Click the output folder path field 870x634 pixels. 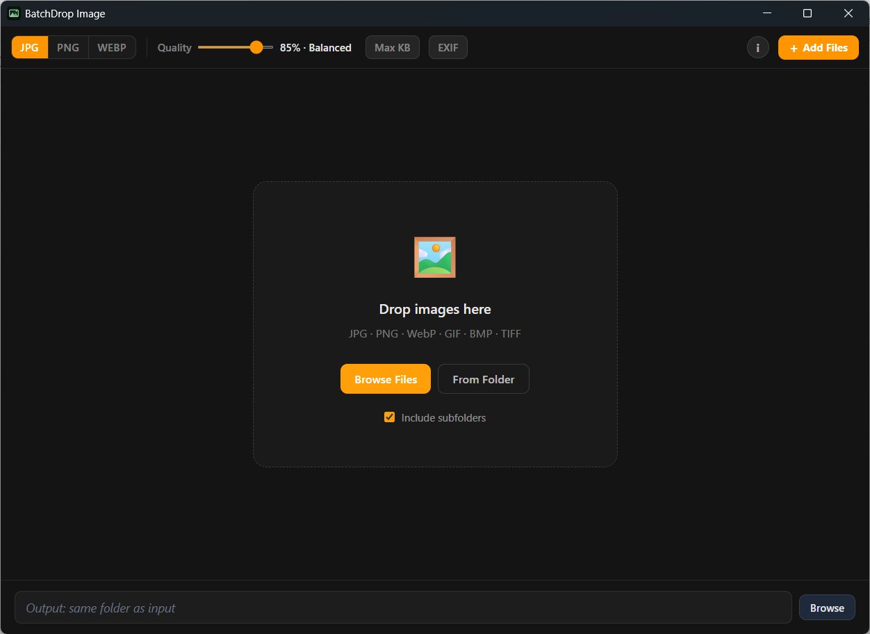click(403, 608)
